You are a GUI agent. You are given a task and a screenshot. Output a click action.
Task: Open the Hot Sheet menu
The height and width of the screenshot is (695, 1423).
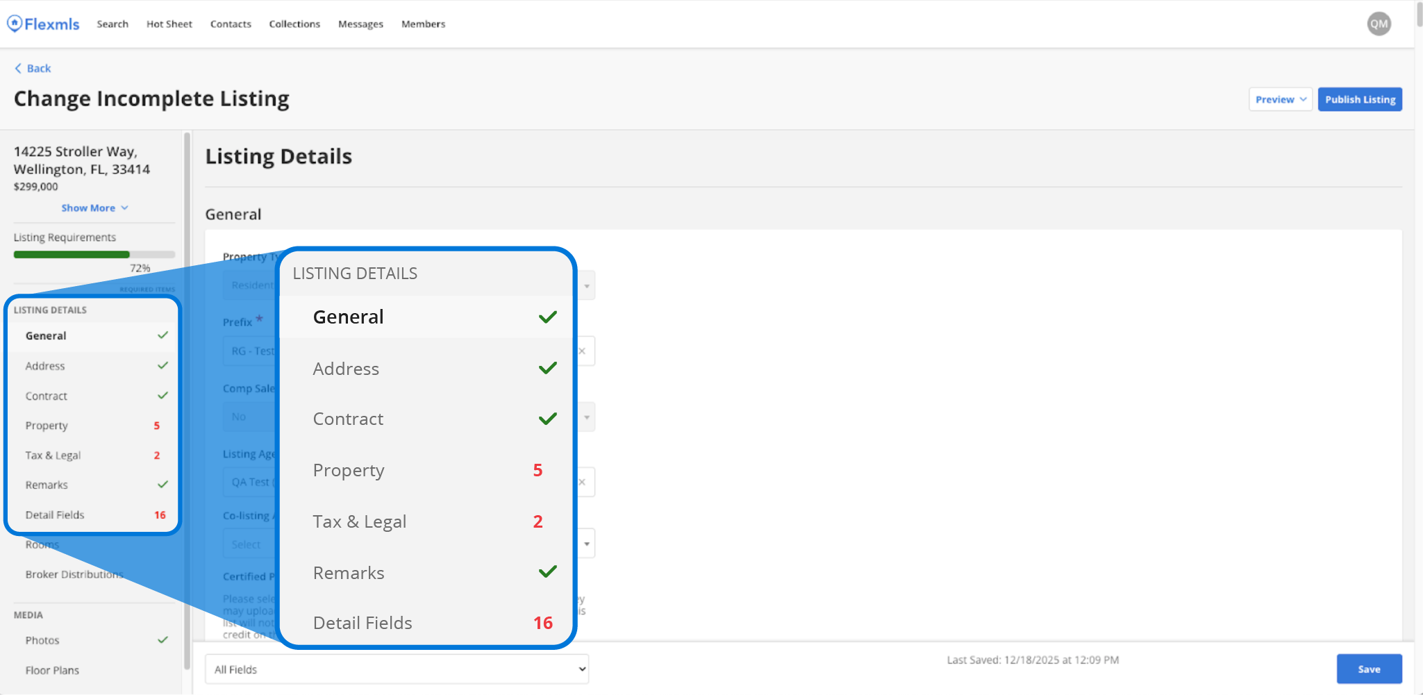coord(169,24)
